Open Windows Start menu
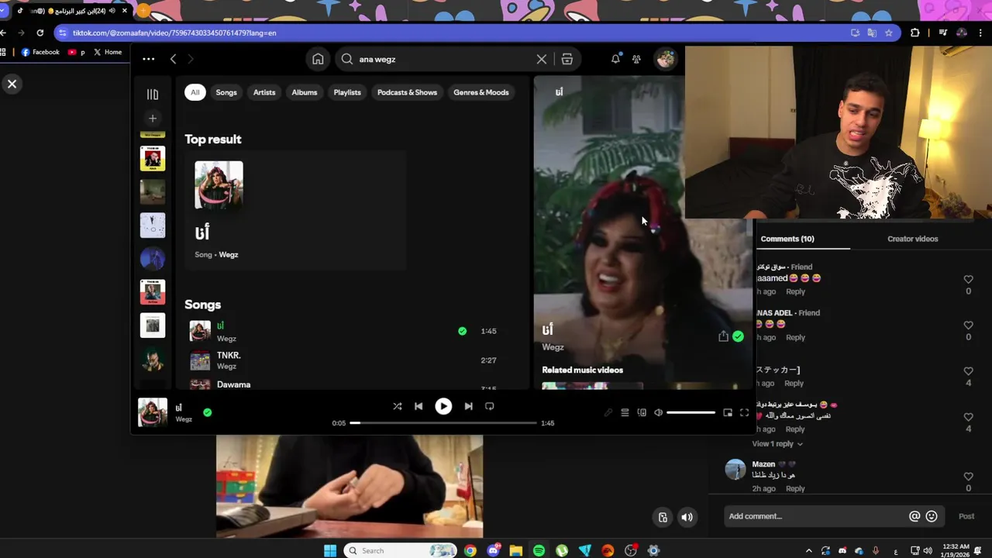The width and height of the screenshot is (992, 558). [x=330, y=550]
